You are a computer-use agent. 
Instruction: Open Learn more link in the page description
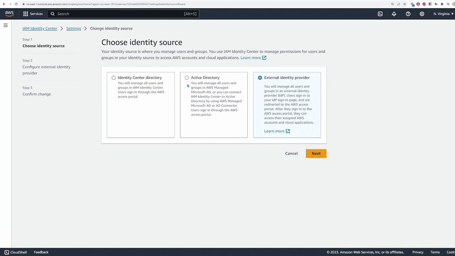coord(253,58)
